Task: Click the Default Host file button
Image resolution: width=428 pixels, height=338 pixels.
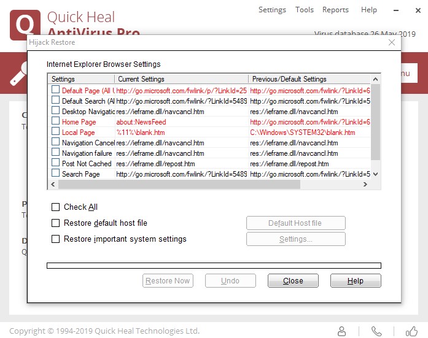Action: [x=295, y=223]
